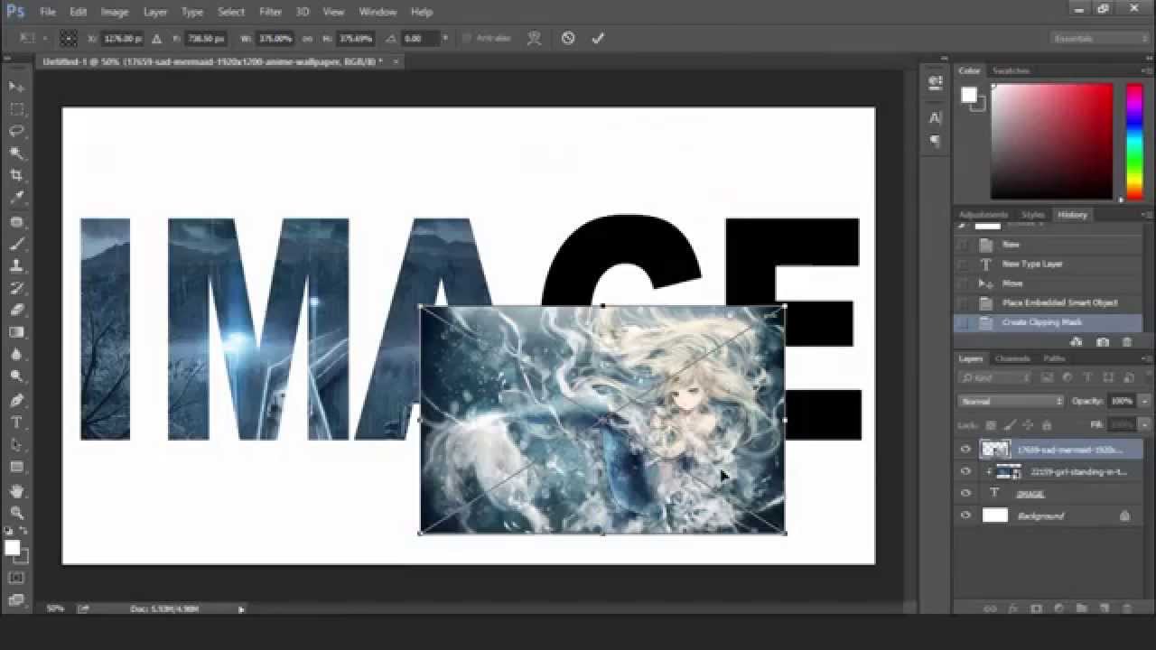Image resolution: width=1156 pixels, height=650 pixels.
Task: Select the Crop tool
Action: point(16,175)
